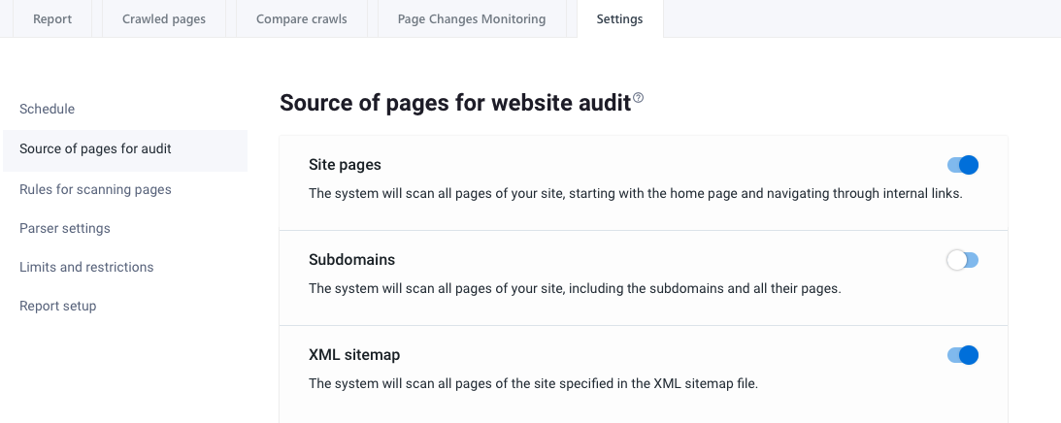Open Limits and restrictions section
1061x423 pixels.
[x=86, y=267]
